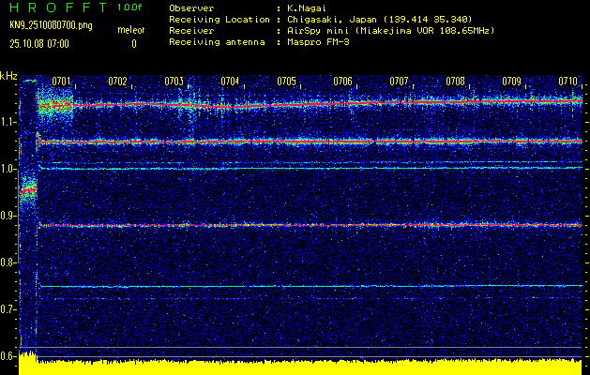
Task: Select the 0705 time marker
Action: (x=287, y=82)
